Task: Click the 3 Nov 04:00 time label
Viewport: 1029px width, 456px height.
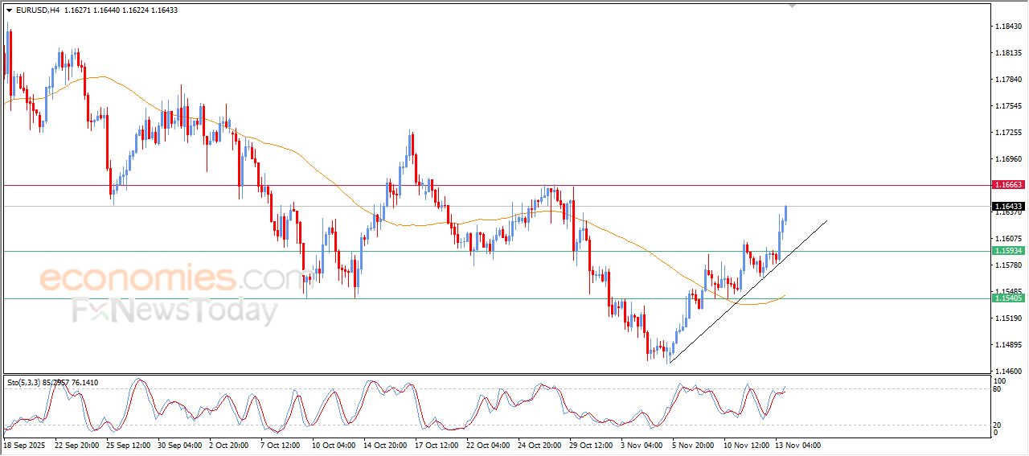Action: (642, 445)
